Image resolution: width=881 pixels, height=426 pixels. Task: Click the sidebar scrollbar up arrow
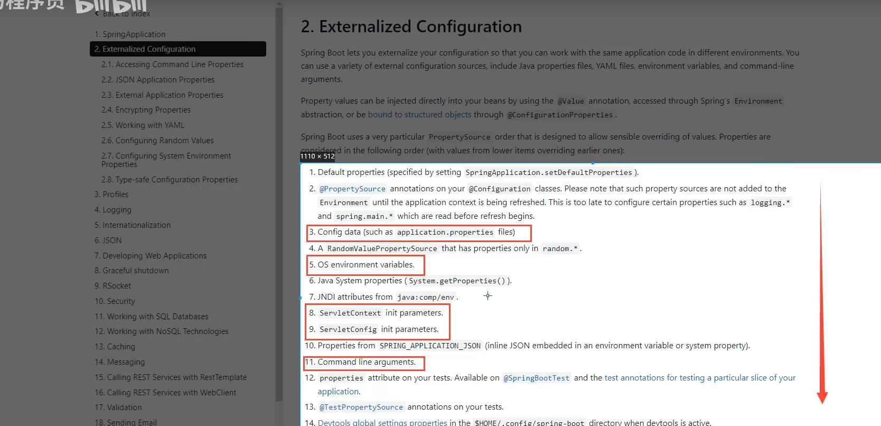pos(279,4)
